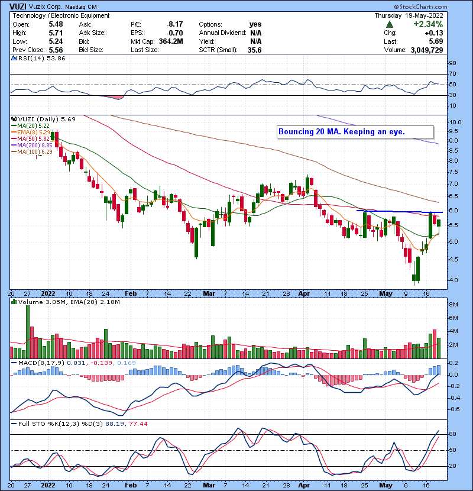Click the 10.0 label on the price axis
This screenshot has width=473, height=491.
[x=455, y=122]
